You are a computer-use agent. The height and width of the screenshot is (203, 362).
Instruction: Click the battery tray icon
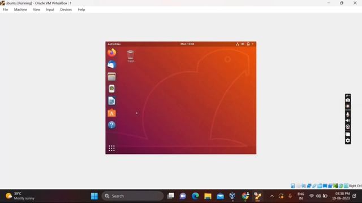(x=325, y=196)
